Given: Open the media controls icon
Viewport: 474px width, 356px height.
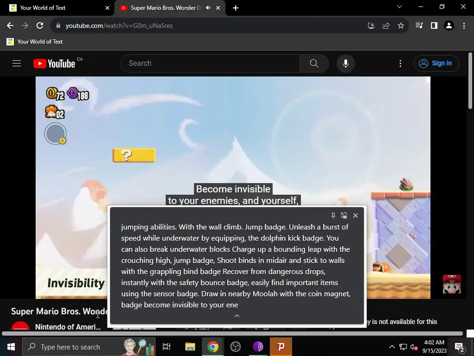Looking at the screenshot, I should [x=419, y=26].
